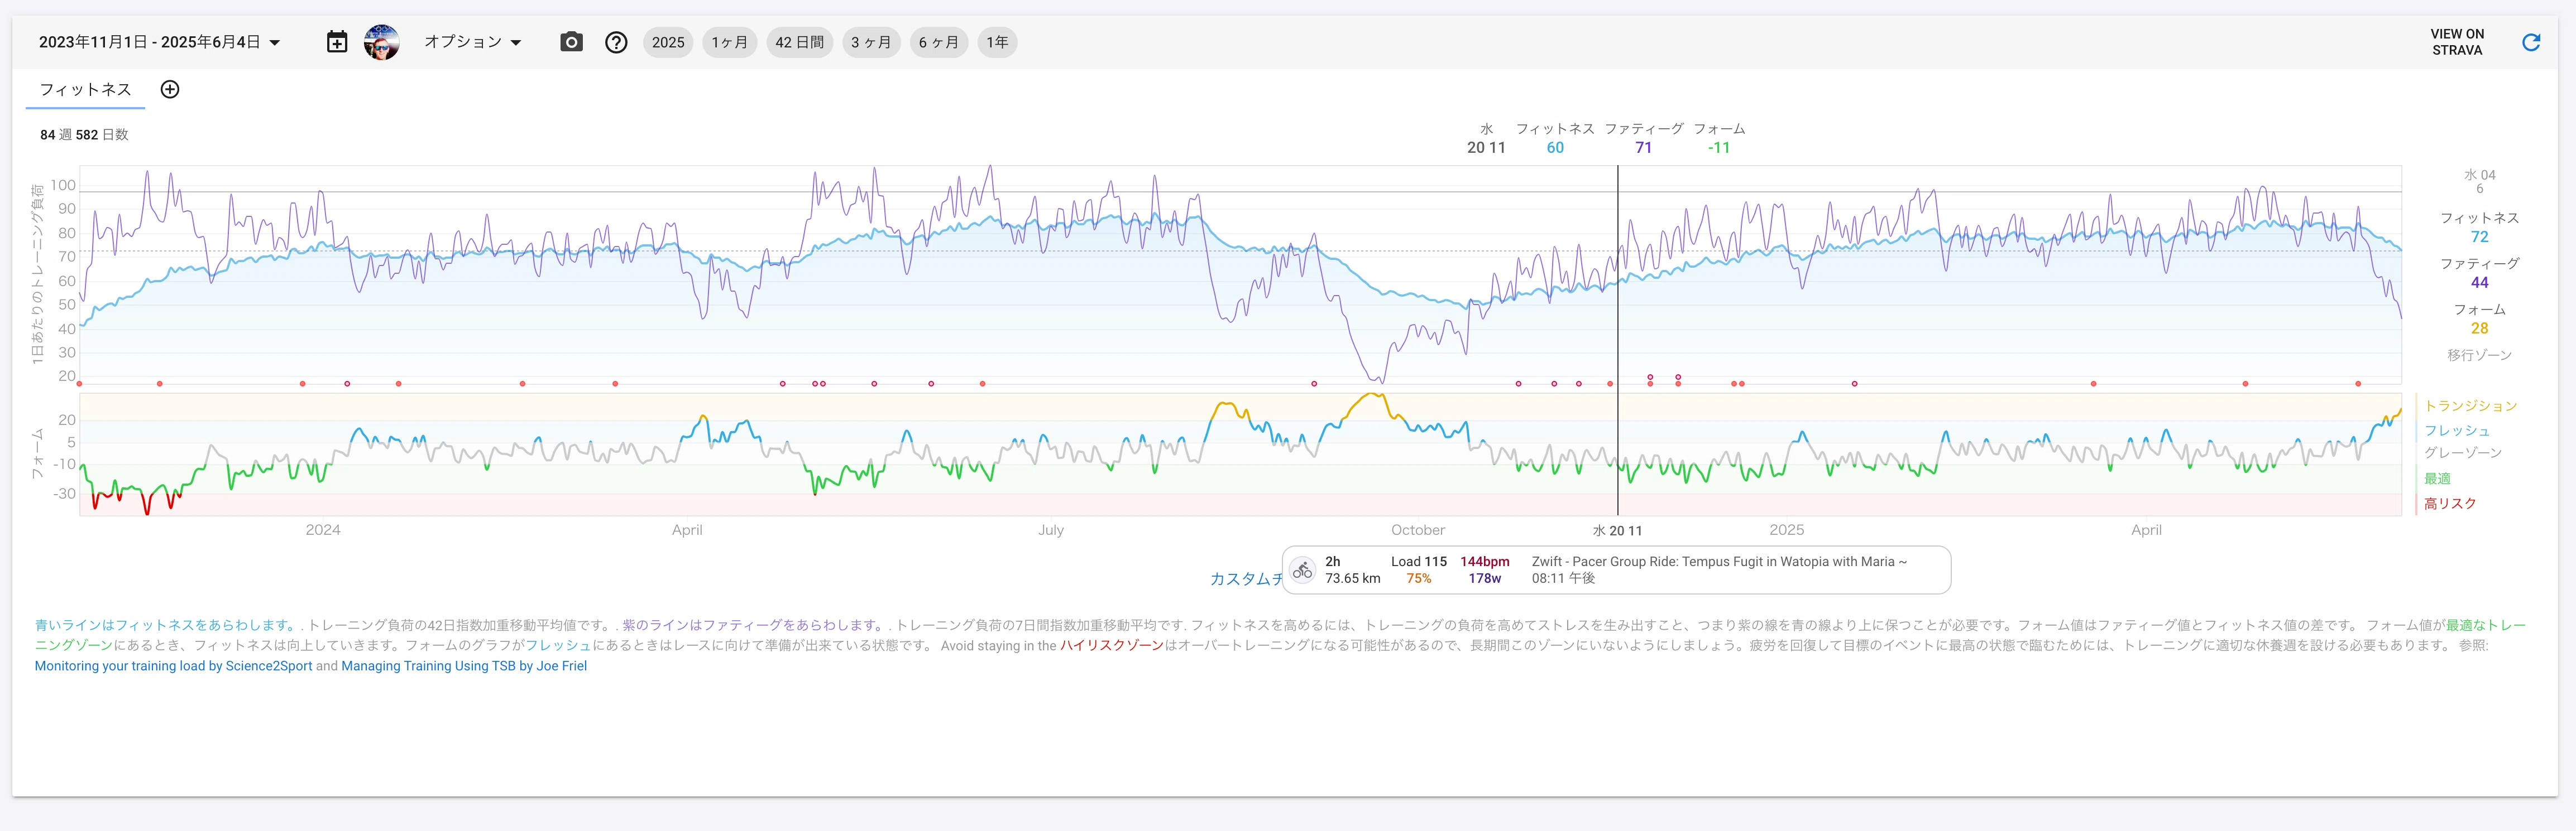The image size is (2576, 831).
Task: Click the cycling activity icon in tooltip
Action: [1302, 571]
